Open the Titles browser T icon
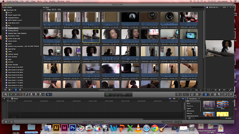Viewport: 239px width, 134px height. click(210, 95)
